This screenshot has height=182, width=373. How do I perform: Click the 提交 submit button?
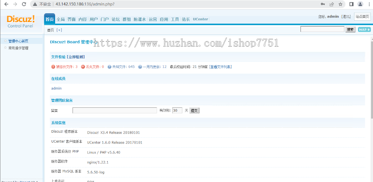(194, 111)
